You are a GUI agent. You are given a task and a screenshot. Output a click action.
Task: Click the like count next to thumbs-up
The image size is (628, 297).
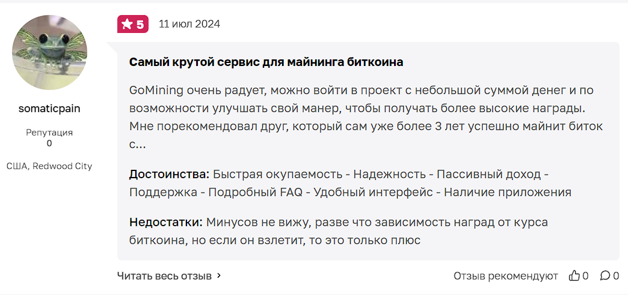[585, 276]
